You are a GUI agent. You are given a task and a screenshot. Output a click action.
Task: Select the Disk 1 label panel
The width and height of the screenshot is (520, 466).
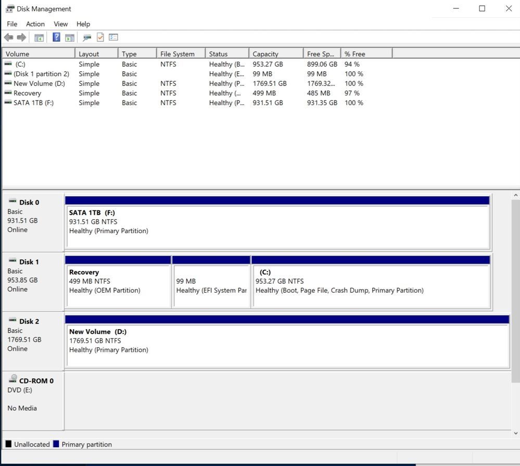(33, 282)
